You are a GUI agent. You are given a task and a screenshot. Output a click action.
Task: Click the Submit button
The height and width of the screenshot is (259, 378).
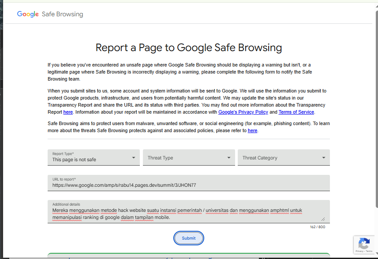(x=189, y=238)
